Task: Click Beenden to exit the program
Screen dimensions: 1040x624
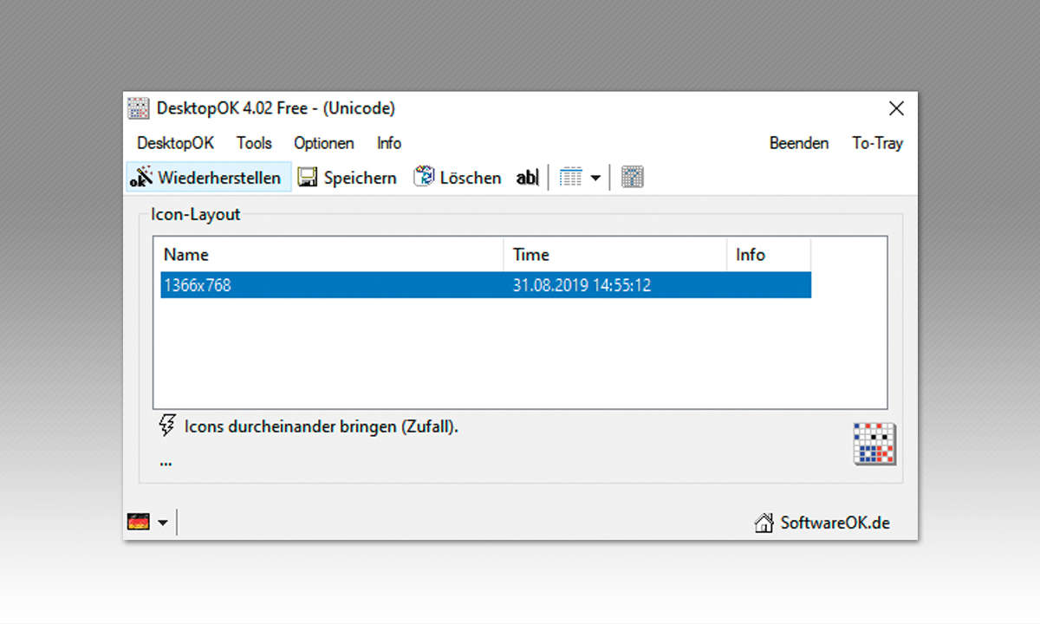Action: [799, 143]
